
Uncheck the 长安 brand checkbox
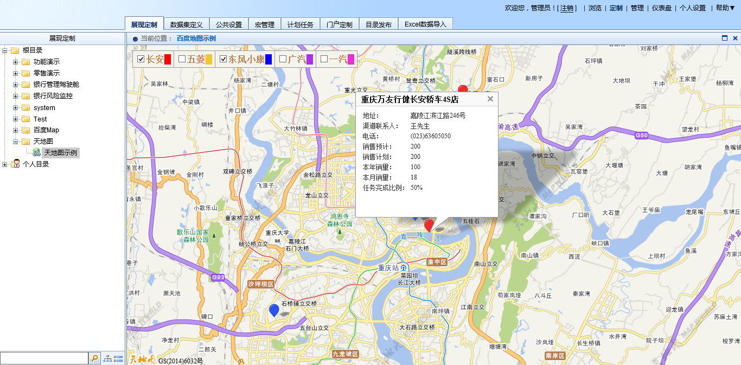click(x=141, y=59)
